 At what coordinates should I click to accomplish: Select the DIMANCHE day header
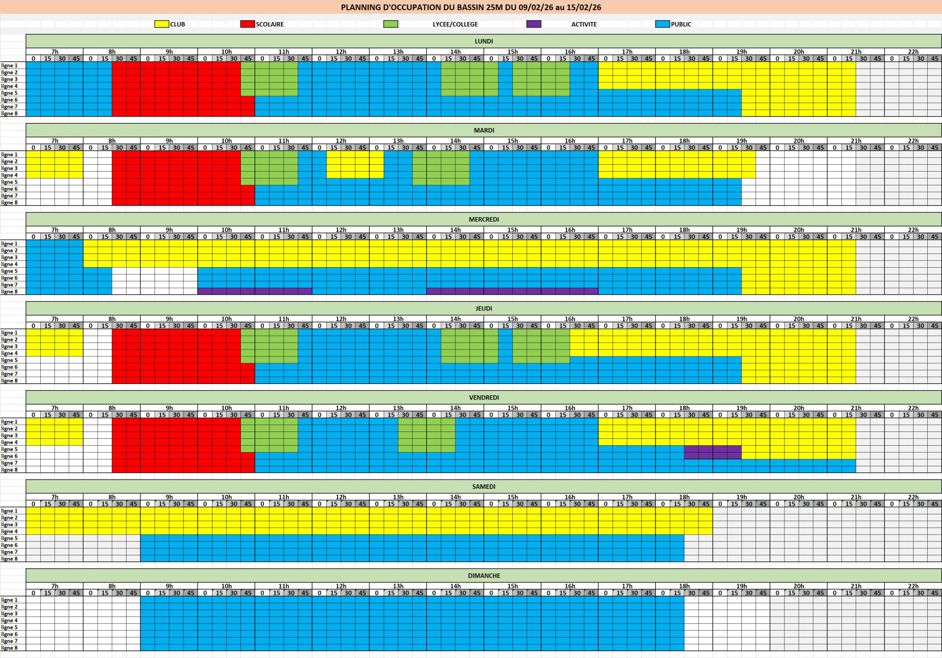pos(483,576)
